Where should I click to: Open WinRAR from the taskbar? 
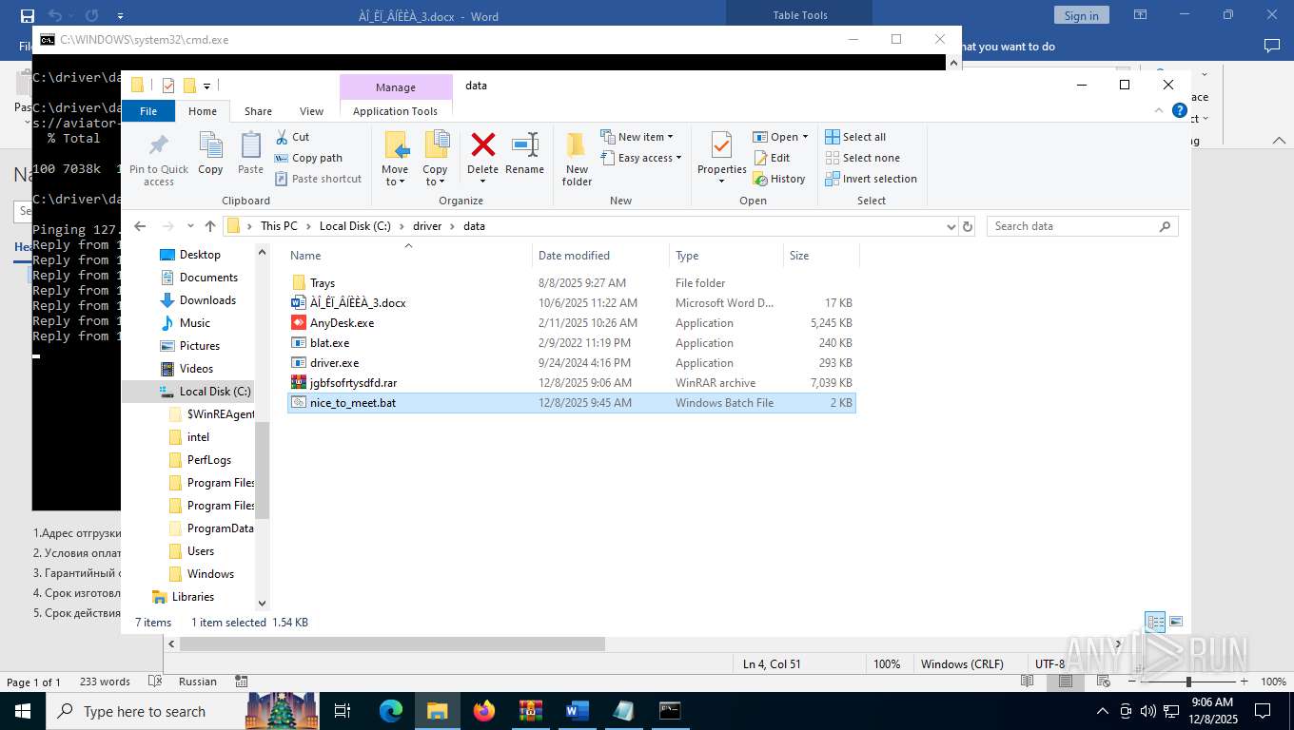(530, 711)
